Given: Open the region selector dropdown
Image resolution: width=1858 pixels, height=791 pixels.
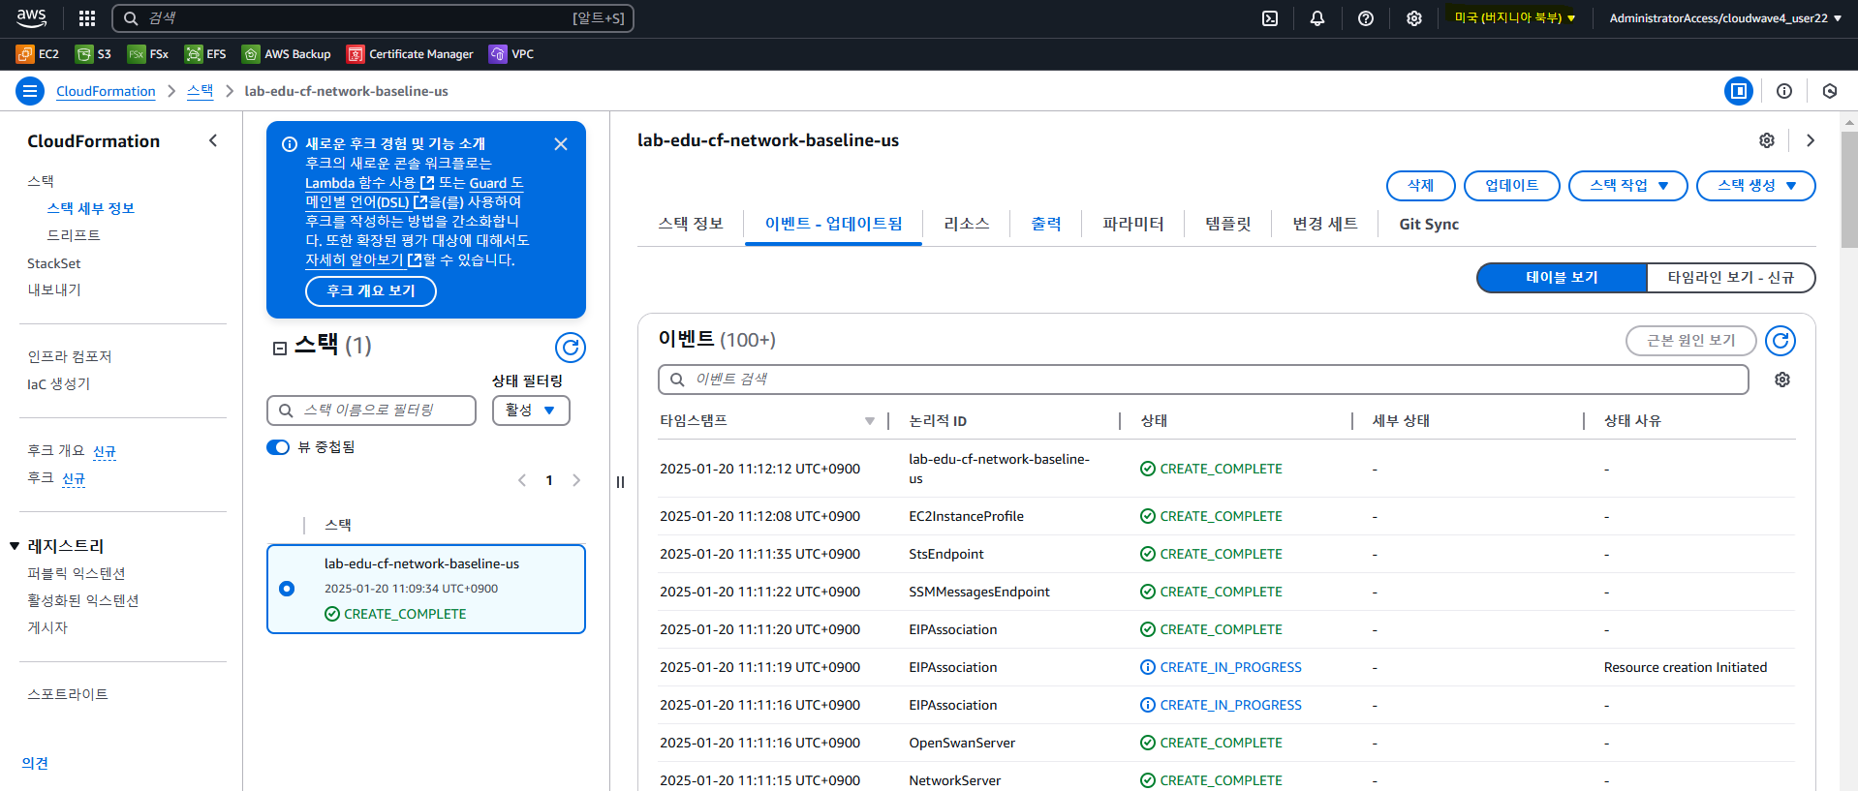Looking at the screenshot, I should tap(1515, 18).
